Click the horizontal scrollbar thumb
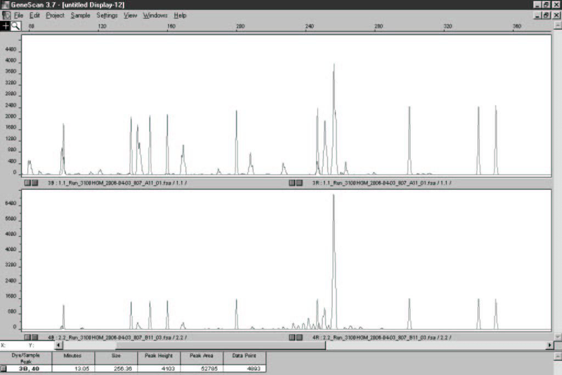562x375 pixels. pyautogui.click(x=220, y=345)
